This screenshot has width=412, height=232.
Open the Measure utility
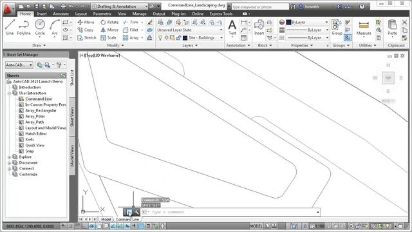(x=364, y=27)
